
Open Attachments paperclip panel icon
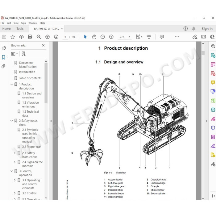4,66
